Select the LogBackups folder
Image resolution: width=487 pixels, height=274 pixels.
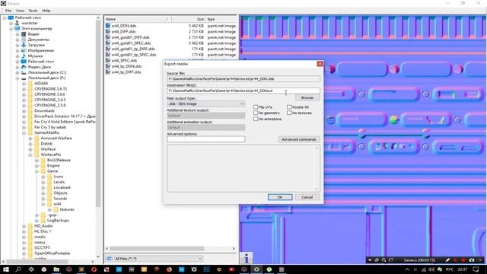58,220
